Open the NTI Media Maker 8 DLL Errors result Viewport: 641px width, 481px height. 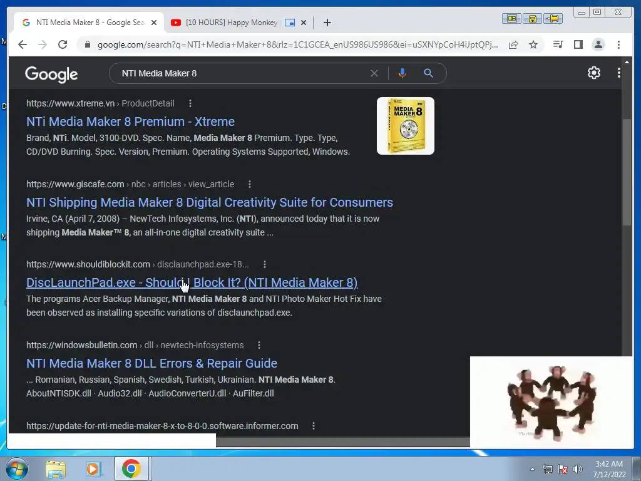click(151, 363)
